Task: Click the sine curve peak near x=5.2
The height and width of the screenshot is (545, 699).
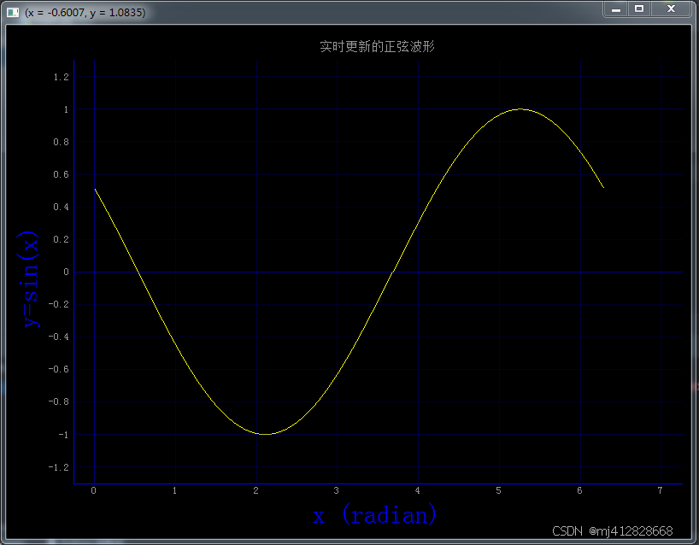Action: click(520, 109)
